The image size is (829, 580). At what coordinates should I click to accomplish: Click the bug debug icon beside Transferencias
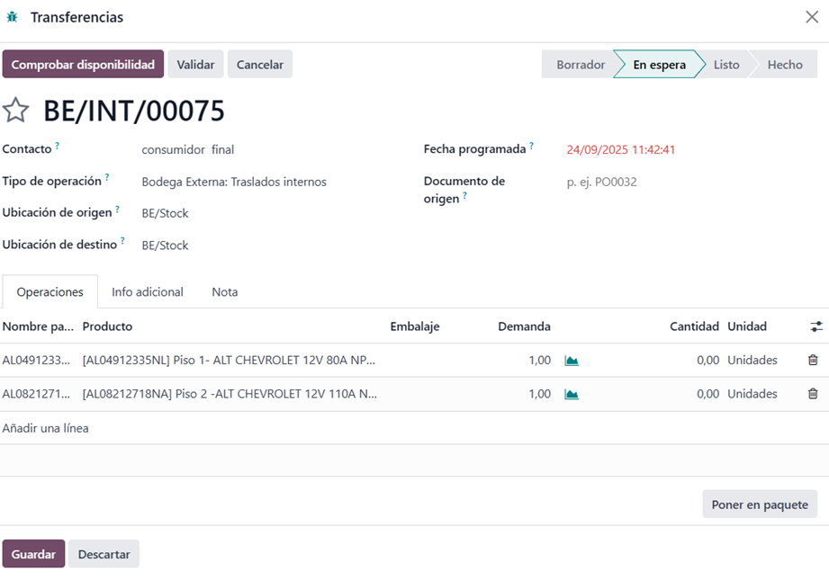coord(12,17)
